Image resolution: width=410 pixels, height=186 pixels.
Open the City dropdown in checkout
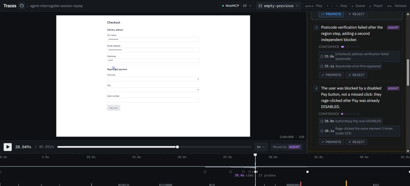click(x=153, y=90)
